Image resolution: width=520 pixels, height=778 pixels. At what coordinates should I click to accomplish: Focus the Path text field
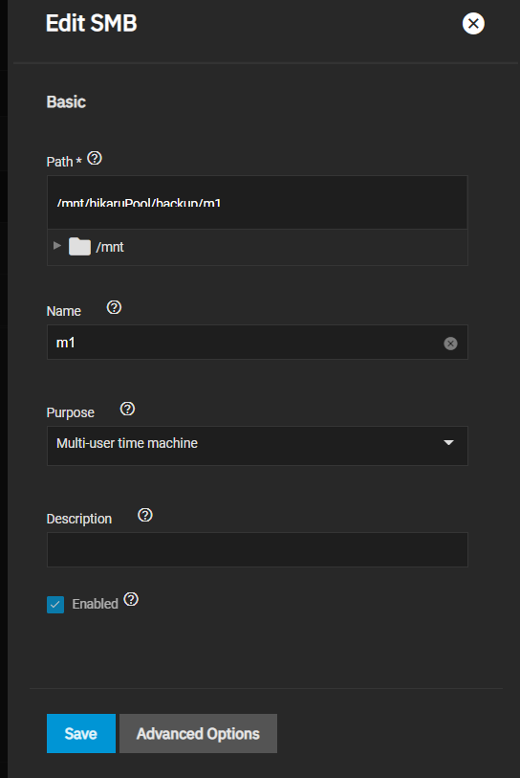(x=257, y=203)
